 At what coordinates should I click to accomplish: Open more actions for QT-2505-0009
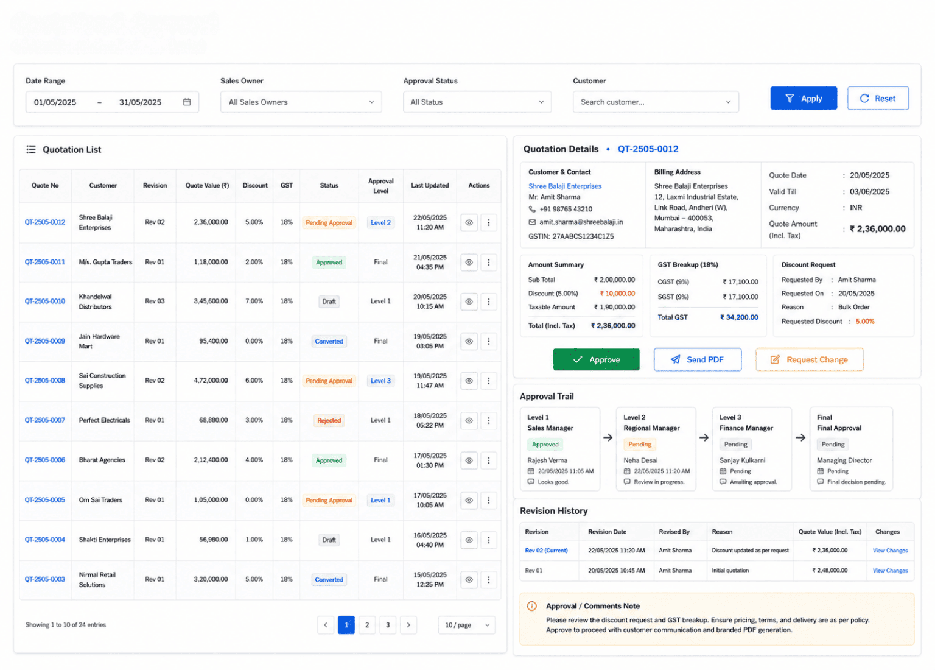pos(489,342)
